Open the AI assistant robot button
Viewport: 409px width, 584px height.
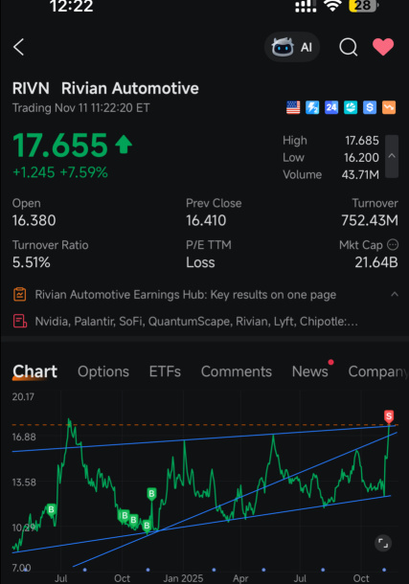click(292, 47)
